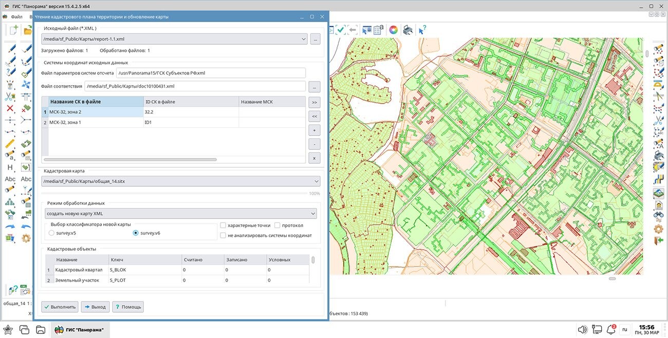Expand the 'Кадастровая карта' map dropdown
Viewport: 668px width, 338px height.
tap(316, 181)
